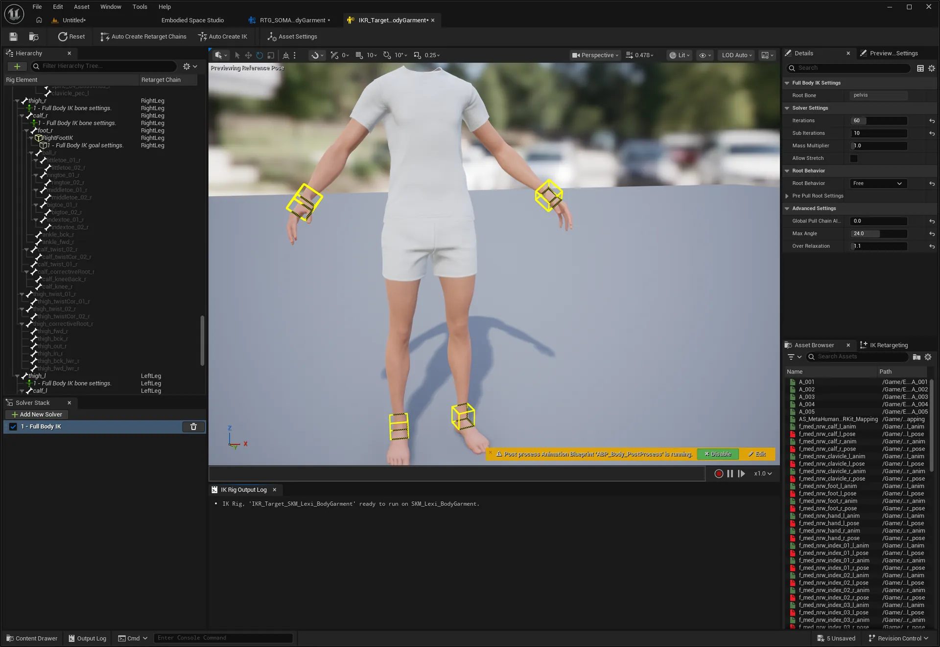940x647 pixels.
Task: Click Add New Solver button
Action: click(37, 415)
